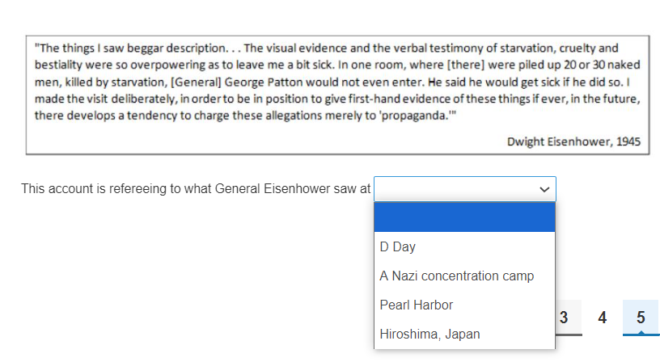This screenshot has width=660, height=362.
Task: Click the small triangle marker under page 5
Action: point(641,333)
